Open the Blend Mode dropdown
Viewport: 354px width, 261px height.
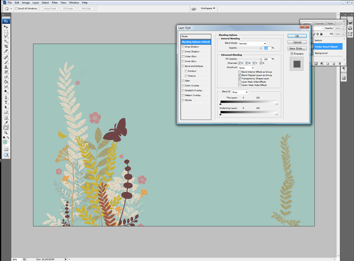point(253,43)
